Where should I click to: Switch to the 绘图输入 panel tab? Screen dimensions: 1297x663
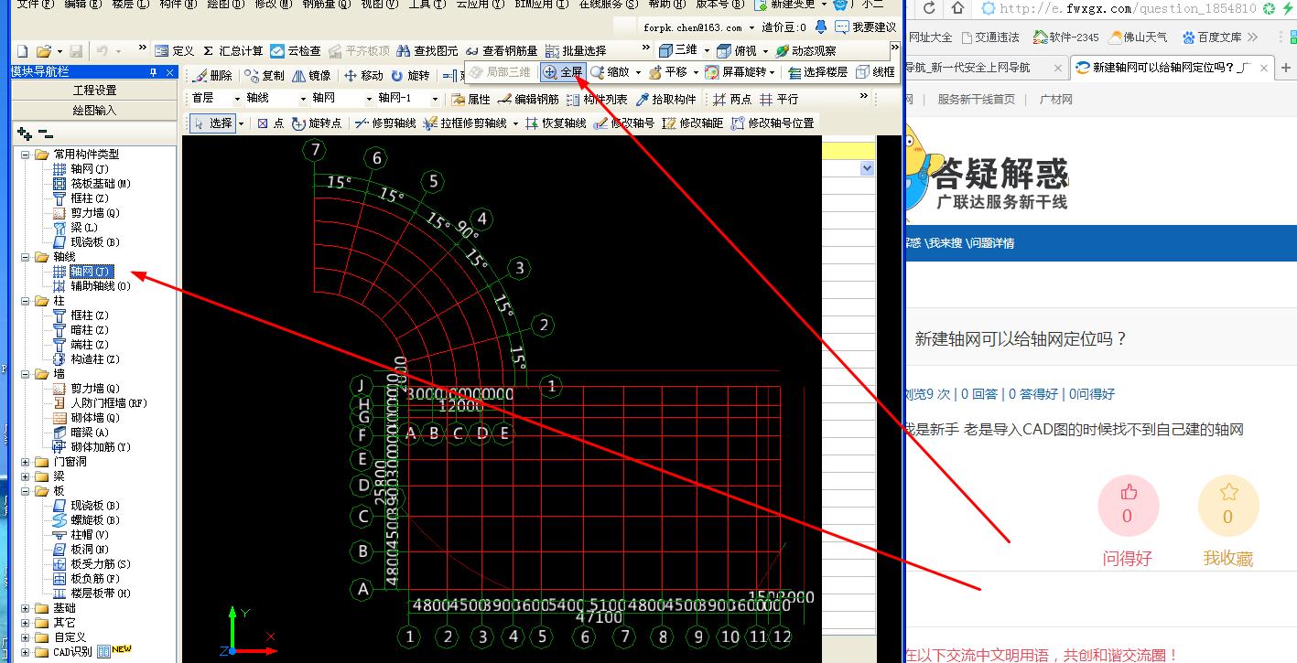pos(94,110)
